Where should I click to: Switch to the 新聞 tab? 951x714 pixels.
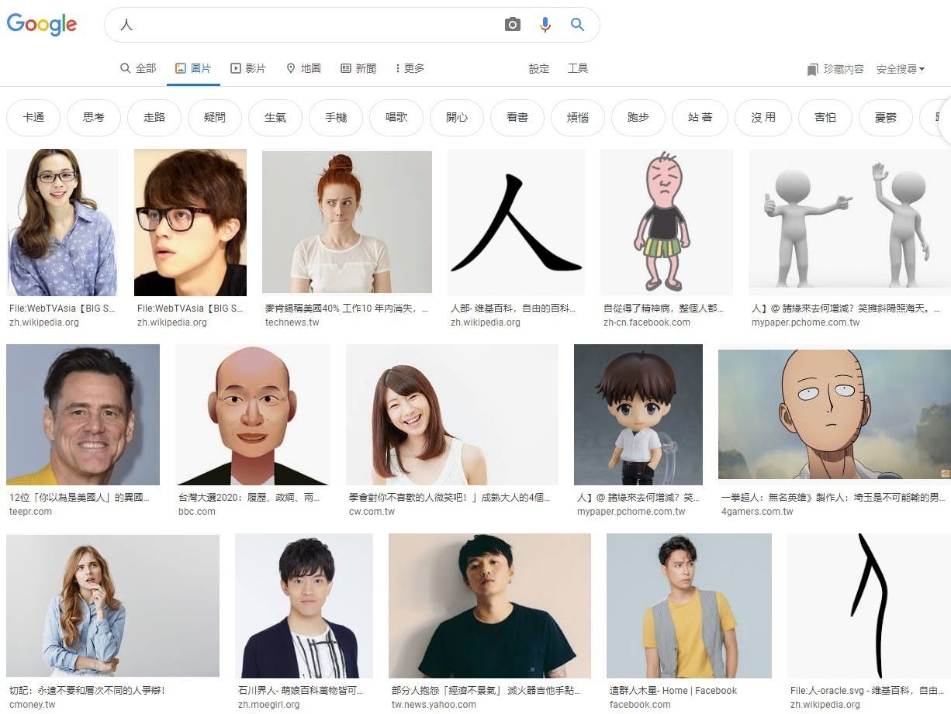(358, 68)
